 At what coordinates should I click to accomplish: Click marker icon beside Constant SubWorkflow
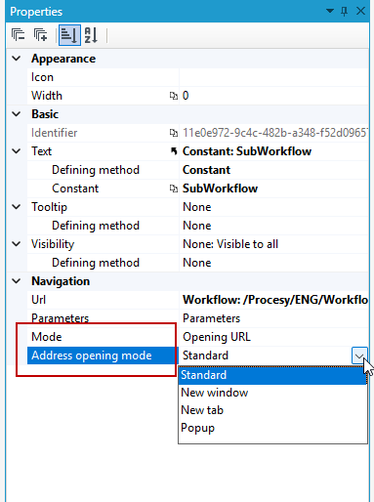[174, 188]
